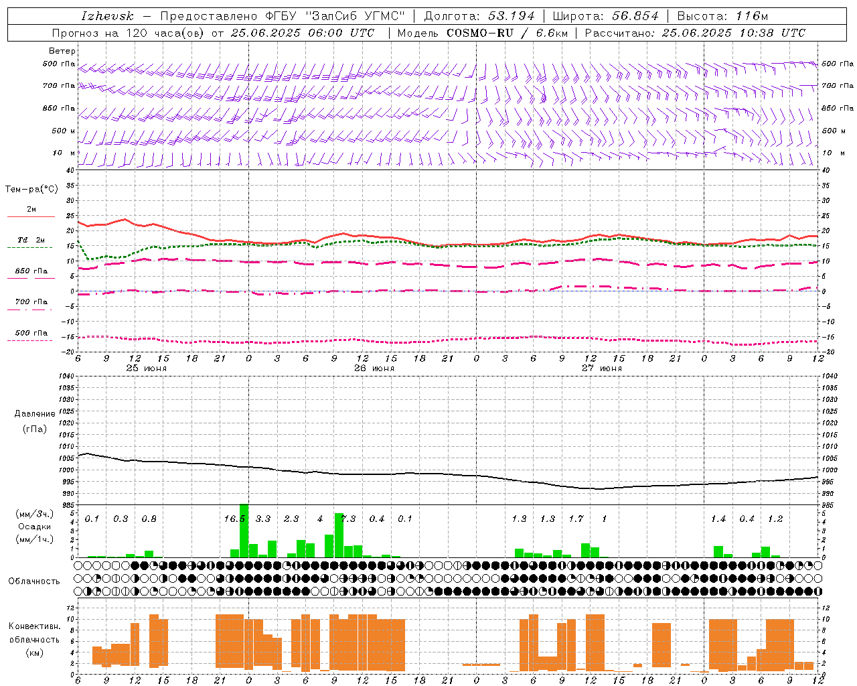Image resolution: width=857 pixels, height=686 pixels.
Task: Click the "2.3" precipitation total value
Action: pyautogui.click(x=291, y=519)
